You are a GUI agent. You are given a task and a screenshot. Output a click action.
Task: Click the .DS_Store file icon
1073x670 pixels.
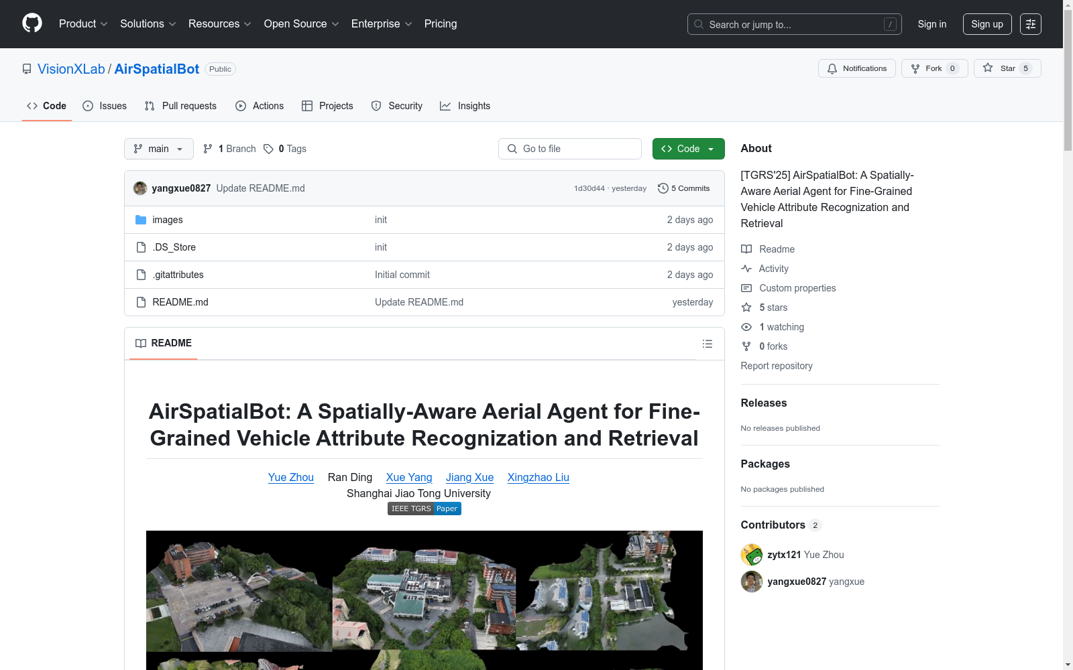click(x=141, y=247)
